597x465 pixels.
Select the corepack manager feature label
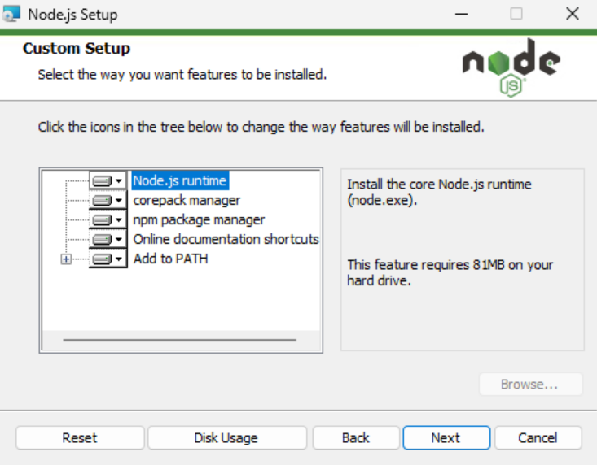(187, 200)
